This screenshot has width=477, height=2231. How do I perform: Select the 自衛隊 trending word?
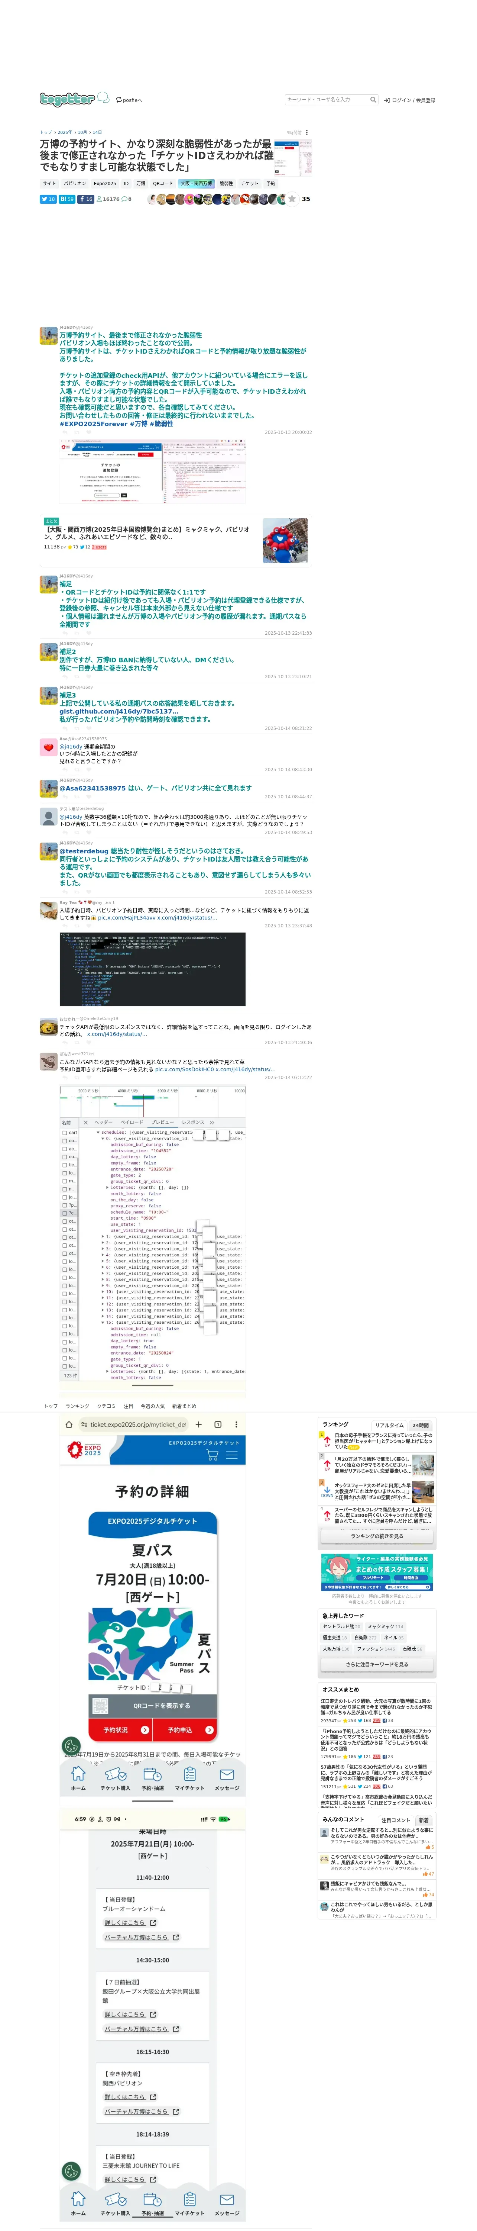pyautogui.click(x=365, y=1638)
